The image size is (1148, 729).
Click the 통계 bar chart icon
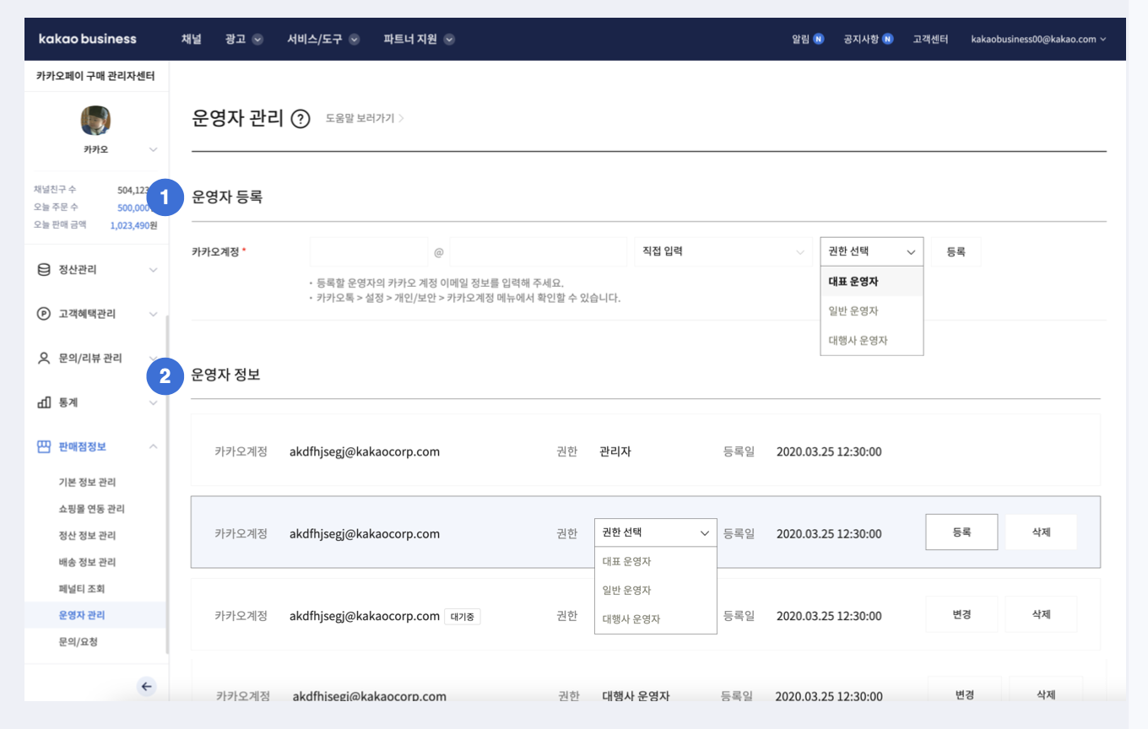pos(44,402)
